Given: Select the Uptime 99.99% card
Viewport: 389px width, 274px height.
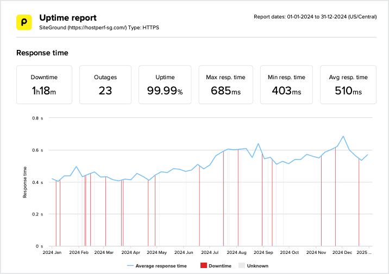Looking at the screenshot, I should click(x=165, y=85).
